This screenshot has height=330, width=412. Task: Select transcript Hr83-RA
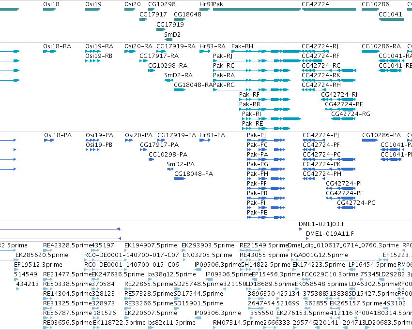213,46
